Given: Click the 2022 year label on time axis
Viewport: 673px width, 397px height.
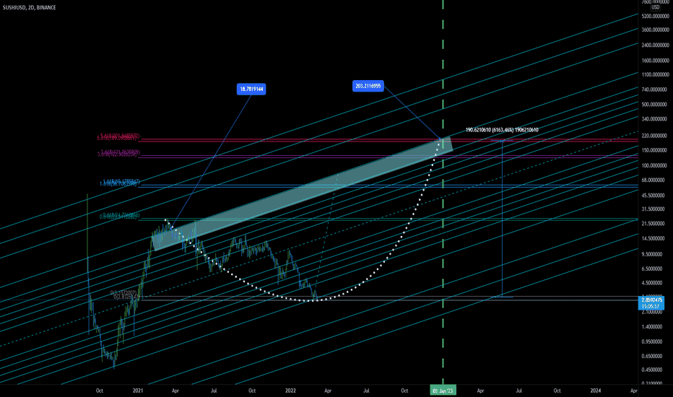Looking at the screenshot, I should click(x=290, y=391).
